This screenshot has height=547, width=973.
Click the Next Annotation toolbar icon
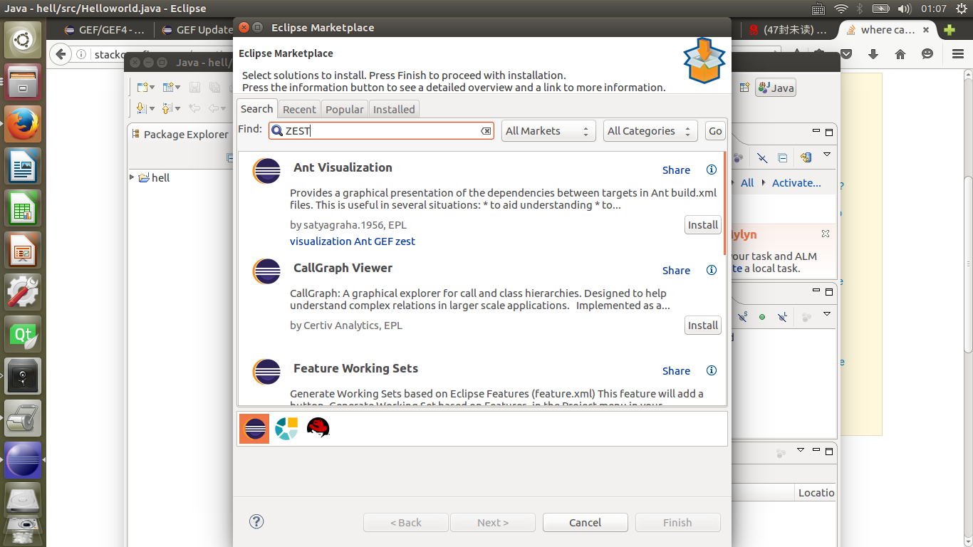tap(140, 108)
